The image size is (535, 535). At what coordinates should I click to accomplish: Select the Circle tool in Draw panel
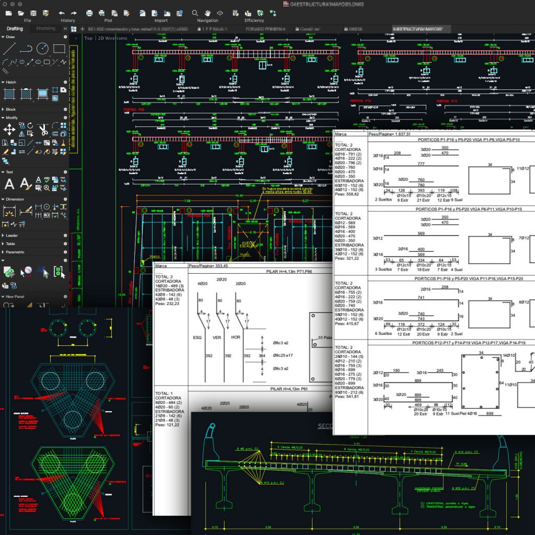click(42, 49)
